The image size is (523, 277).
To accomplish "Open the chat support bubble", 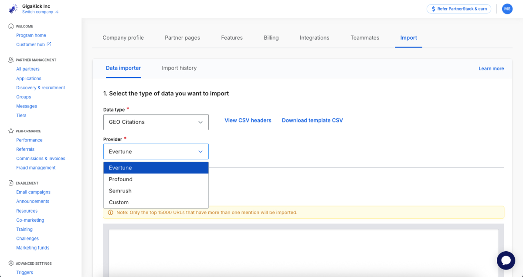I will pyautogui.click(x=506, y=260).
